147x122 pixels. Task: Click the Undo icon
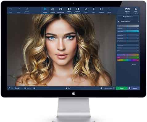[11, 10]
